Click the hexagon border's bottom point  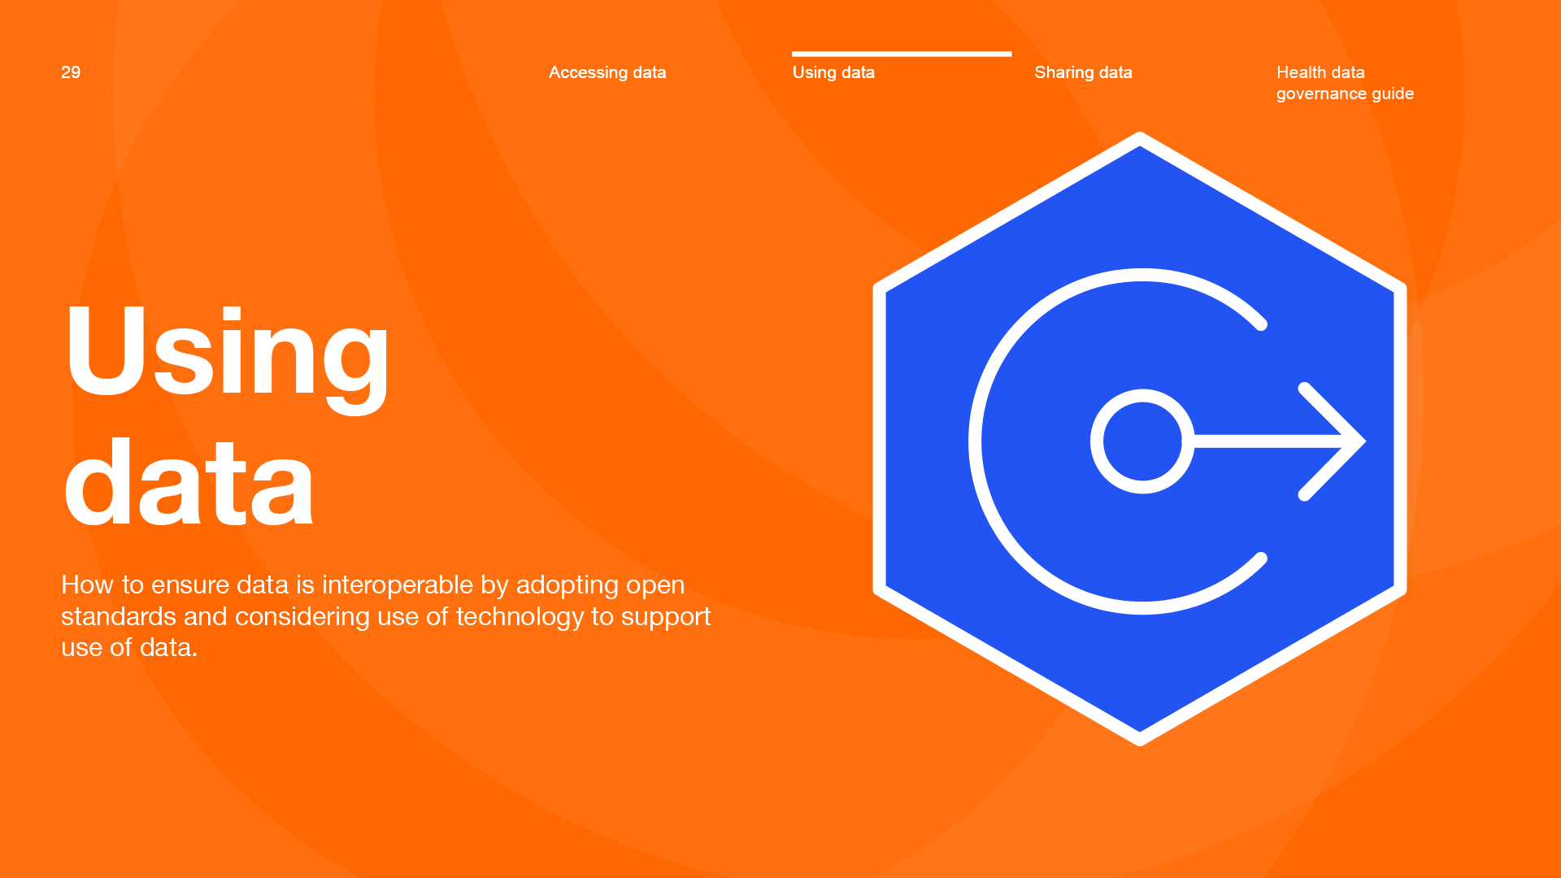pos(1140,738)
